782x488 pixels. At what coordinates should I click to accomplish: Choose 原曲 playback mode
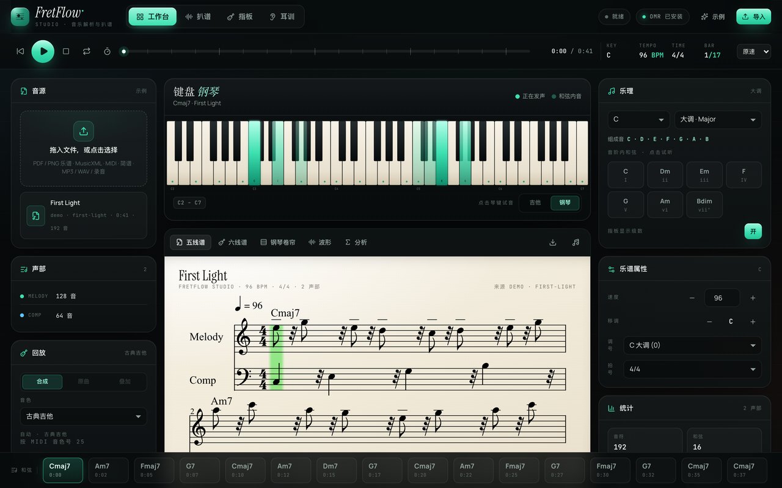pyautogui.click(x=84, y=381)
